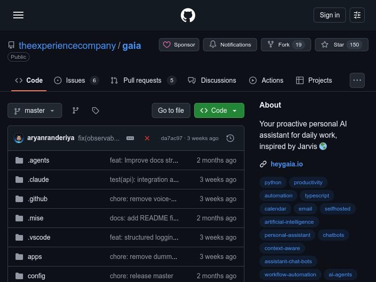
Task: Open the heygaia.io website link
Action: point(287,164)
